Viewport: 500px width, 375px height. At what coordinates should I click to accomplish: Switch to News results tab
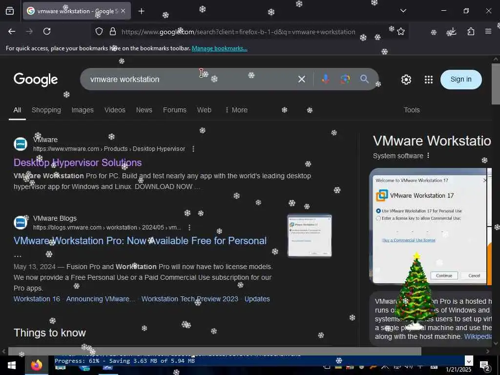click(144, 110)
